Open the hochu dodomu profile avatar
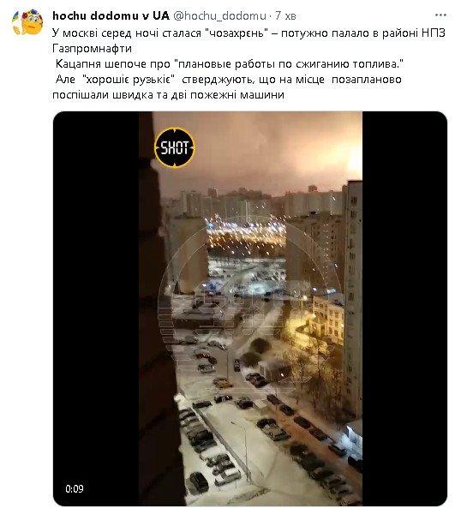455x508 pixels. point(27,22)
